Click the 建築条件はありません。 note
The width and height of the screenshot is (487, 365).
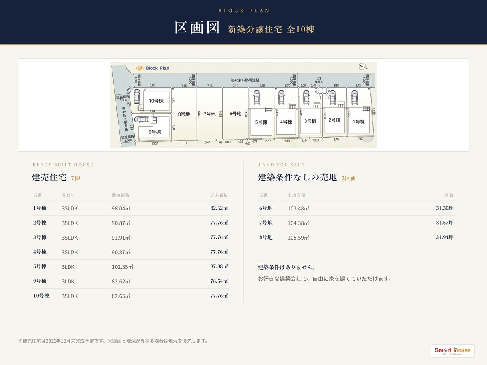287,267
